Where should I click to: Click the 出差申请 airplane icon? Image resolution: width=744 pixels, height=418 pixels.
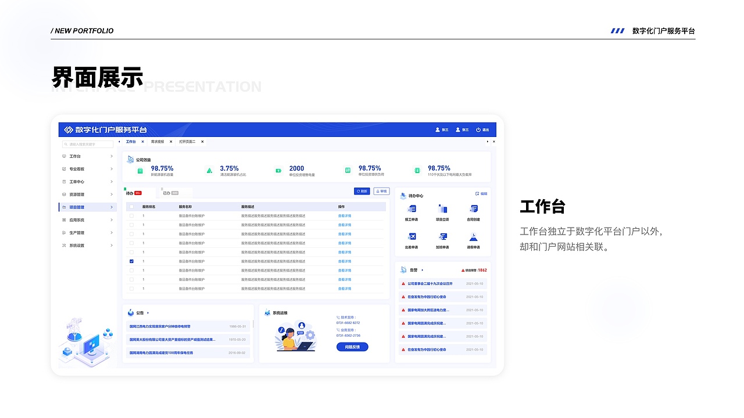click(x=412, y=236)
